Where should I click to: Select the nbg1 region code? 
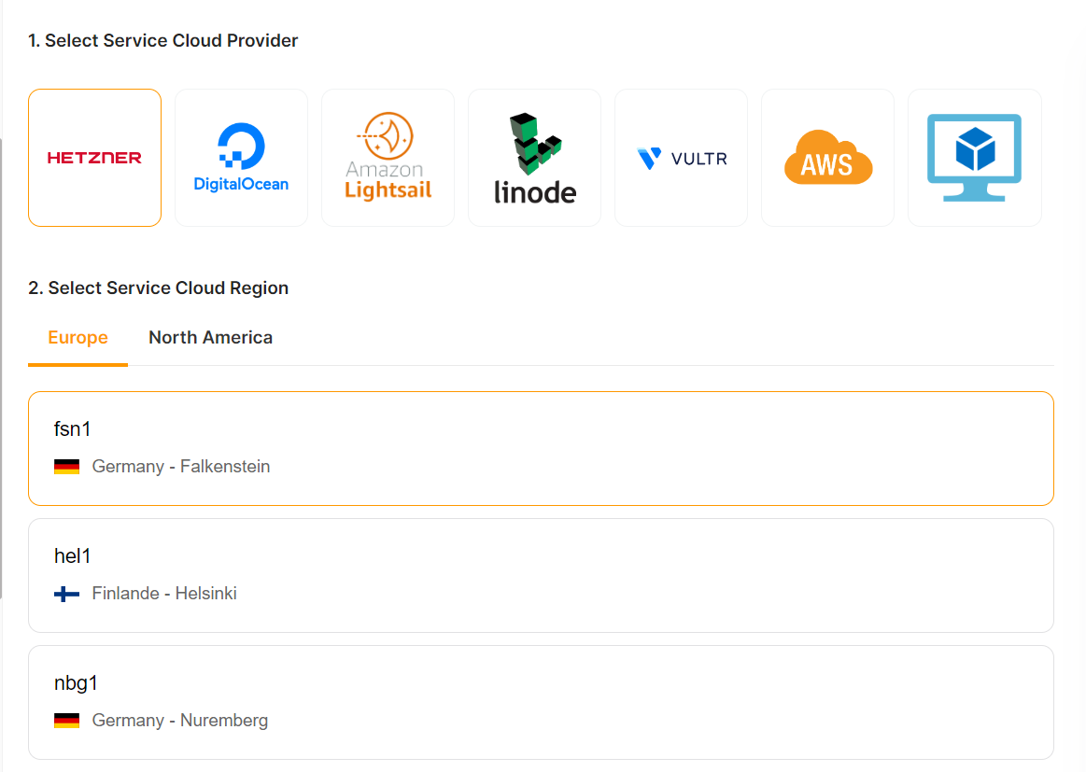[x=76, y=683]
